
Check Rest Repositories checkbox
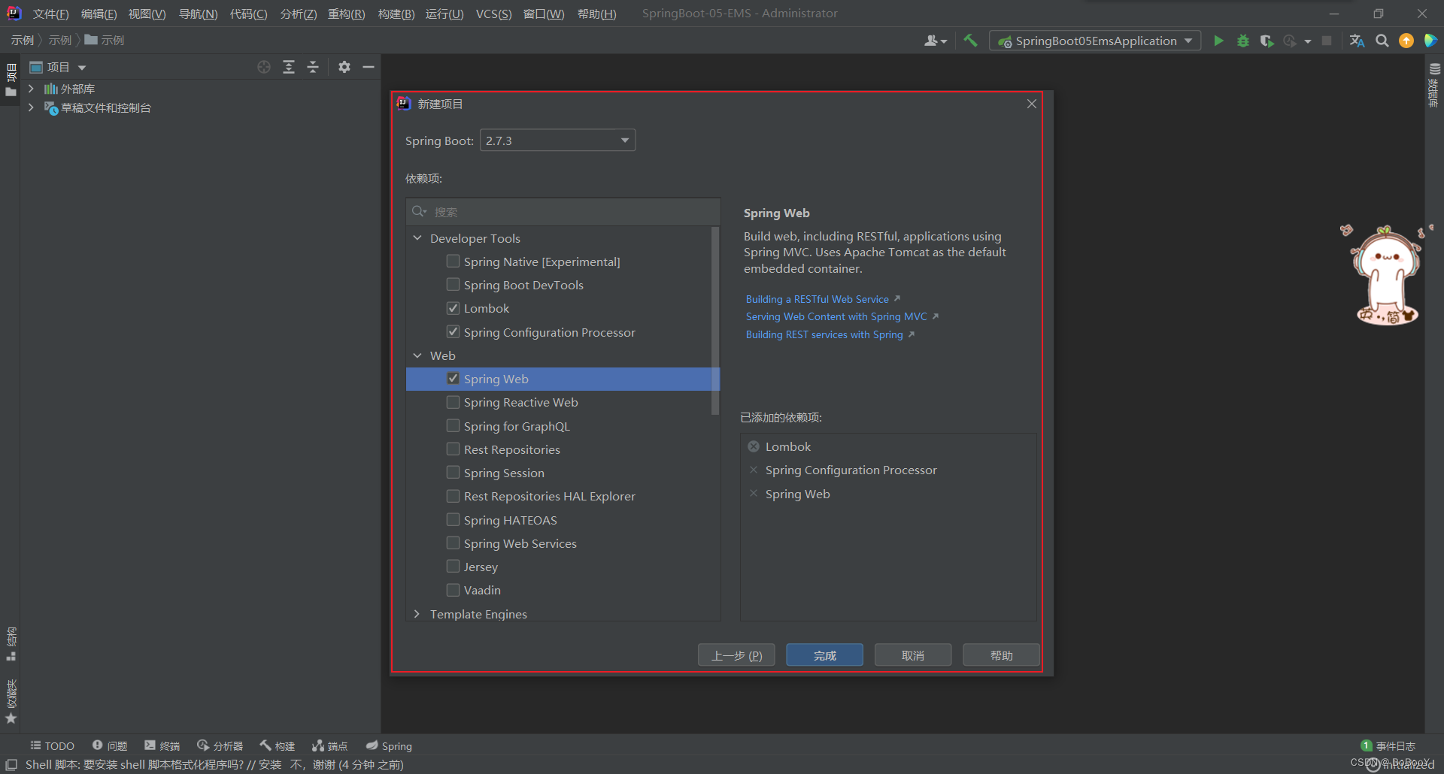(x=453, y=449)
